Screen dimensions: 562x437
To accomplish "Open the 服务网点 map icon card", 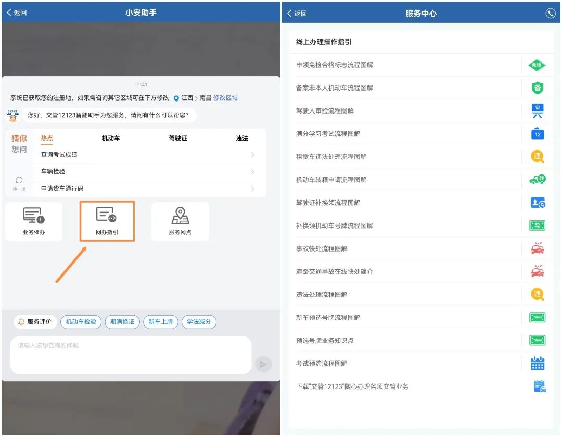I will pyautogui.click(x=180, y=221).
